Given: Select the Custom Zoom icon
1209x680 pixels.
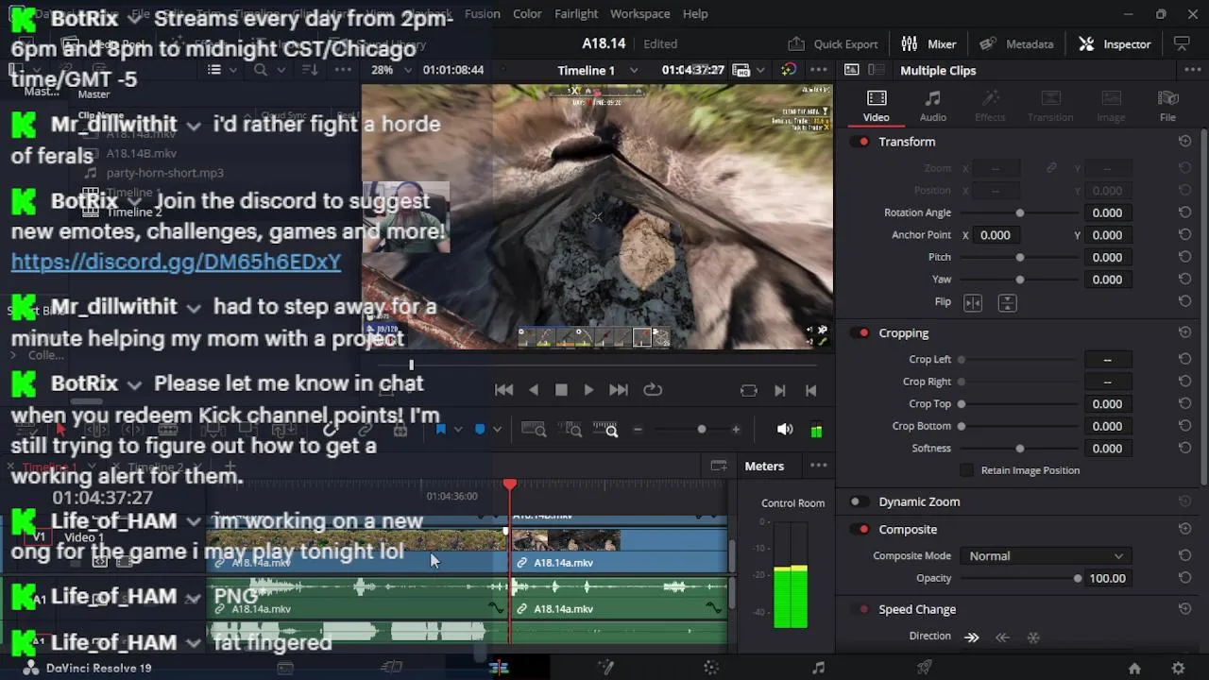Looking at the screenshot, I should click(604, 430).
